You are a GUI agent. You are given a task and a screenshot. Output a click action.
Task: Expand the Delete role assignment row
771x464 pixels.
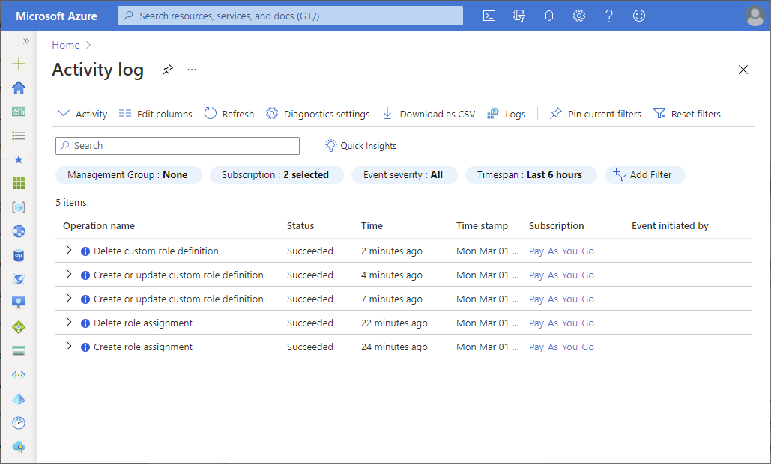pos(69,323)
